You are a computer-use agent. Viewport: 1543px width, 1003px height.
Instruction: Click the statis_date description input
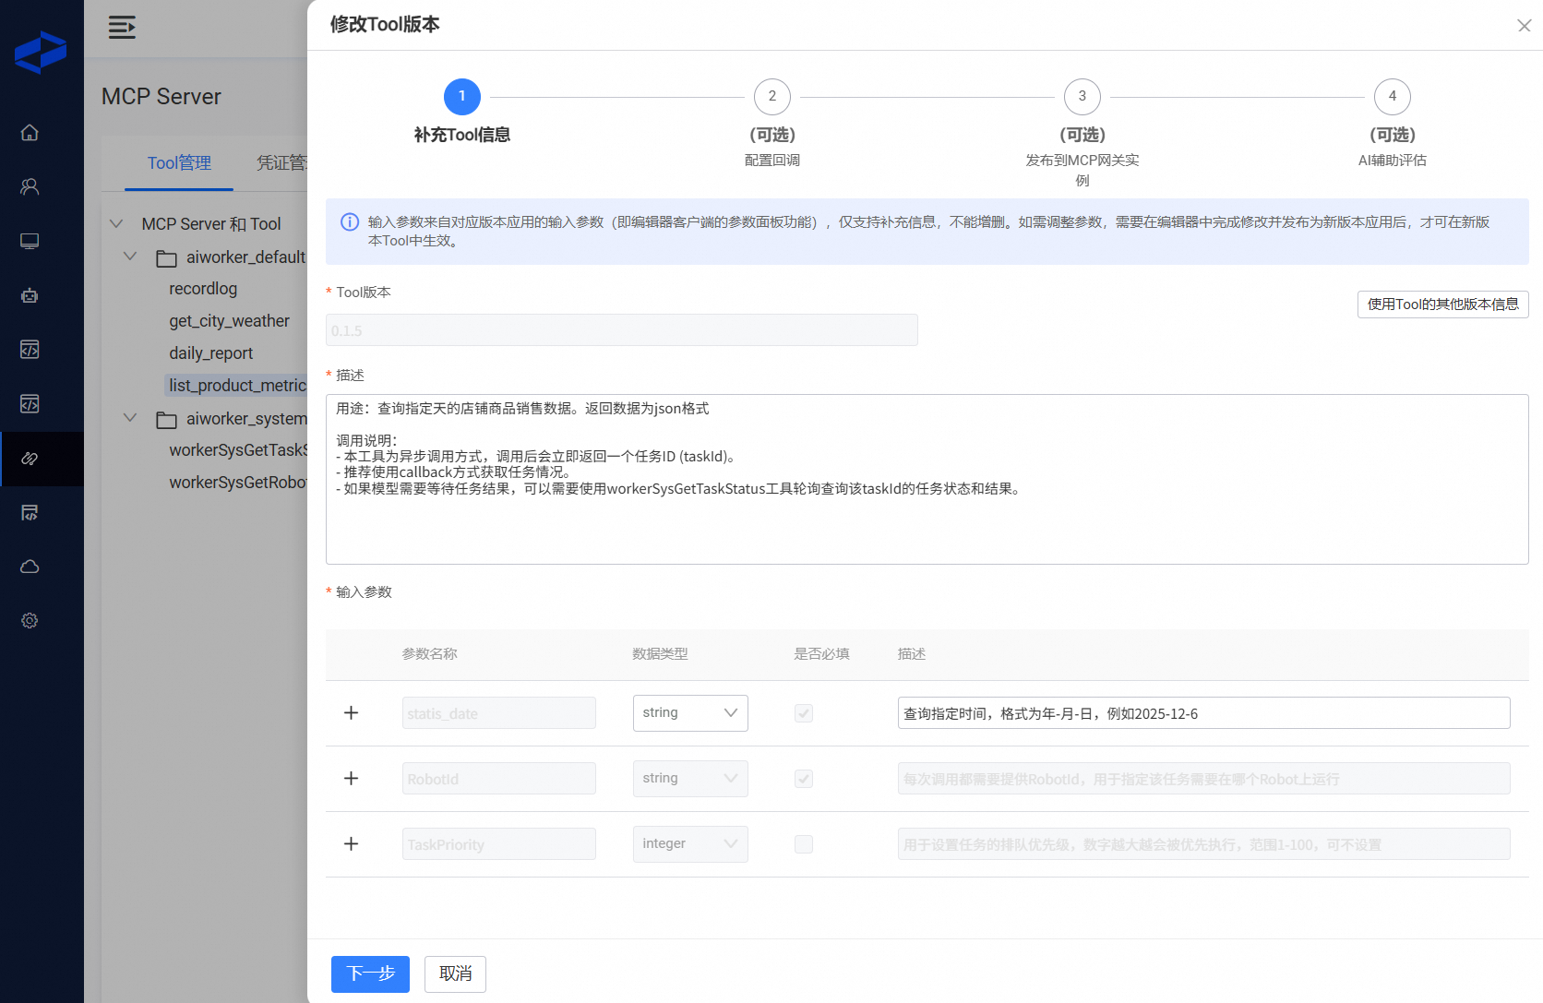(x=1203, y=713)
